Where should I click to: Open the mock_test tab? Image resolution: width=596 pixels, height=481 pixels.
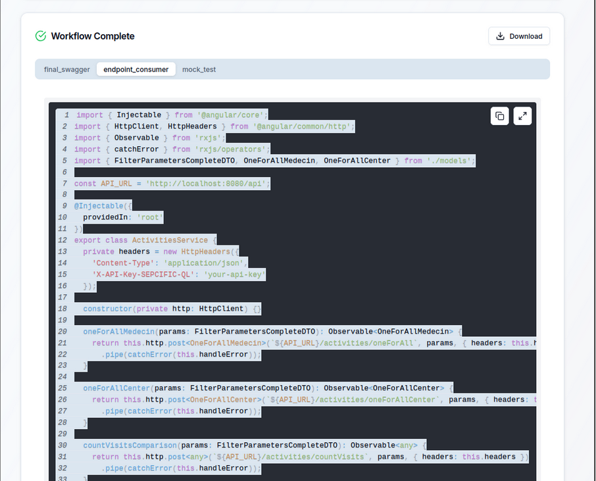(199, 70)
